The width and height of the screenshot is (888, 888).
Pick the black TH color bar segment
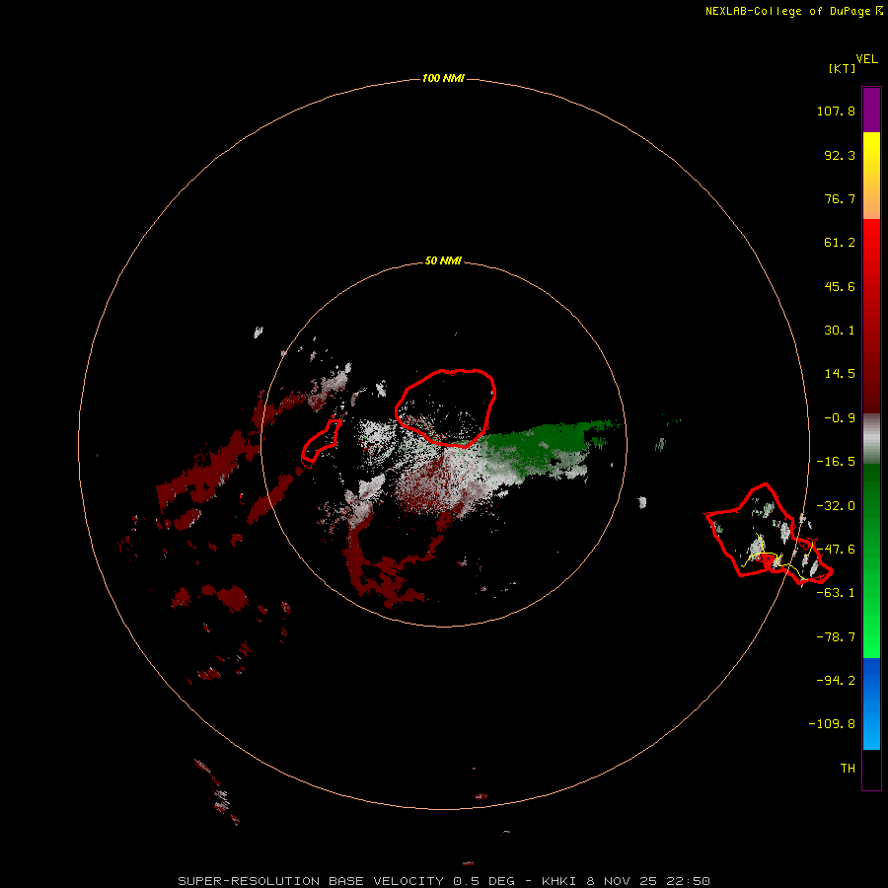coord(871,769)
